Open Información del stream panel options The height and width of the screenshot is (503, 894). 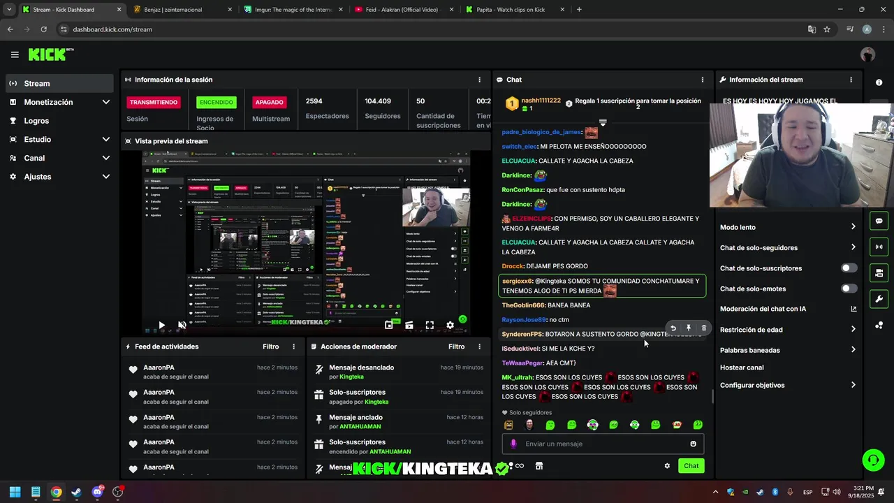click(851, 80)
